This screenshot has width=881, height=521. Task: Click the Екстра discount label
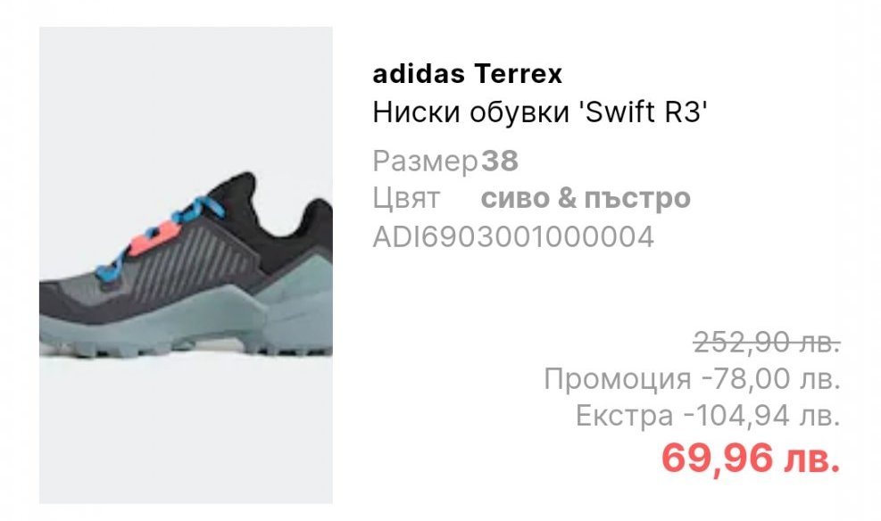coord(624,416)
